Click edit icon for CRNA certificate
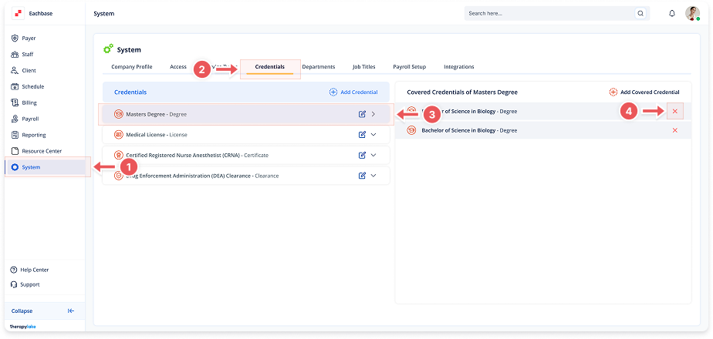Screen dimensions: 713x339 pyautogui.click(x=362, y=155)
